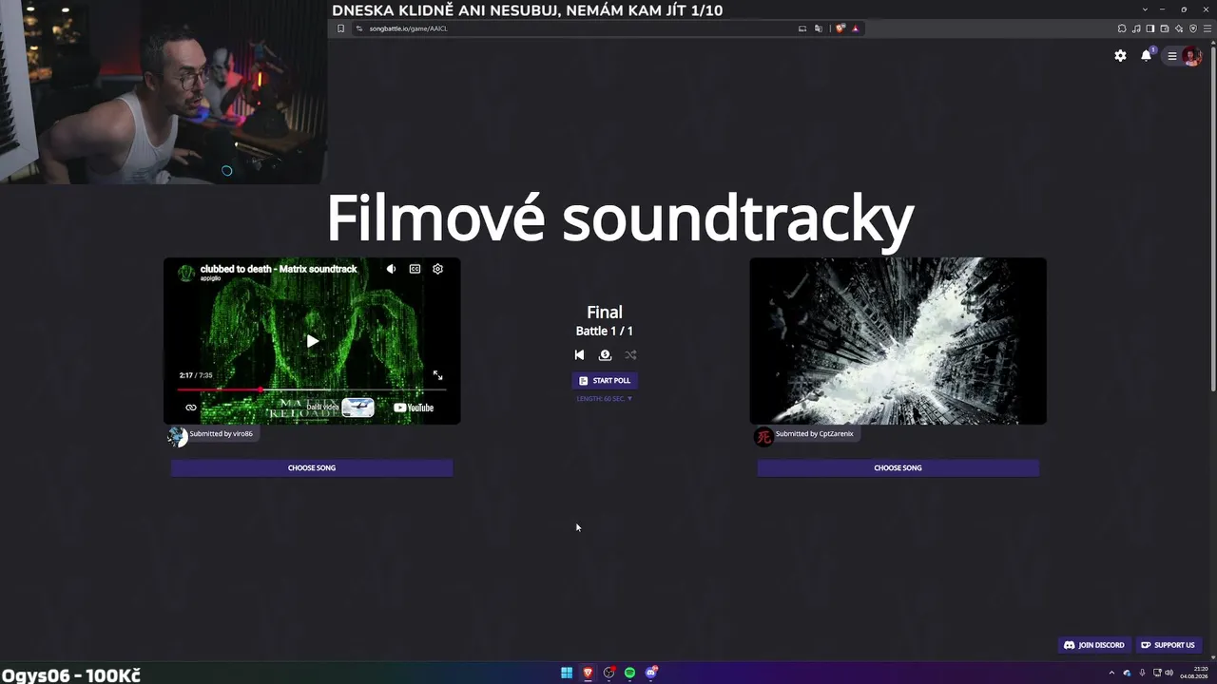Viewport: 1217px width, 684px height.
Task: Toggle closed captions on the YouTube player
Action: tap(415, 269)
